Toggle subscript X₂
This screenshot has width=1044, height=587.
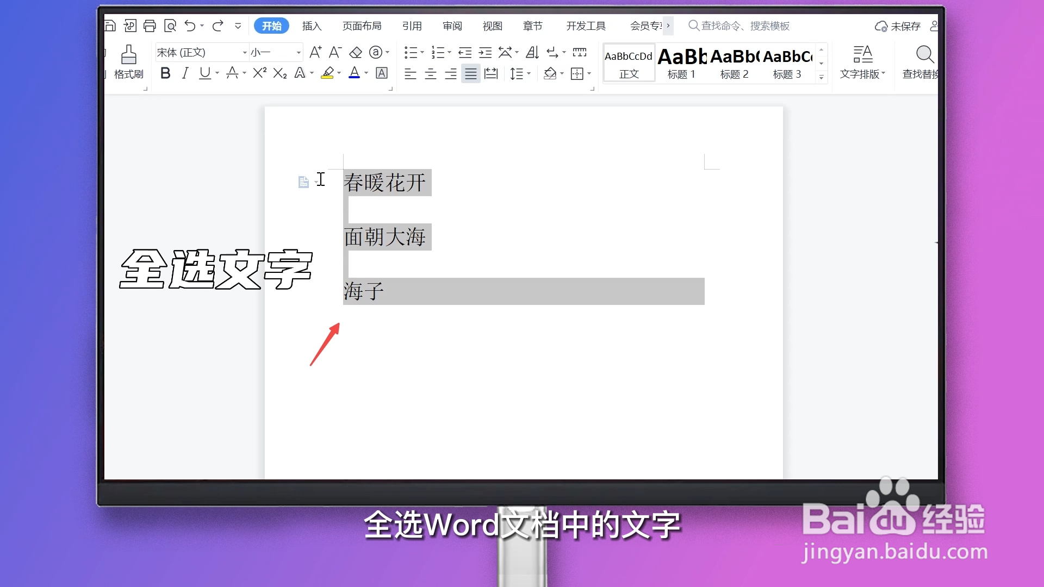pyautogui.click(x=280, y=73)
